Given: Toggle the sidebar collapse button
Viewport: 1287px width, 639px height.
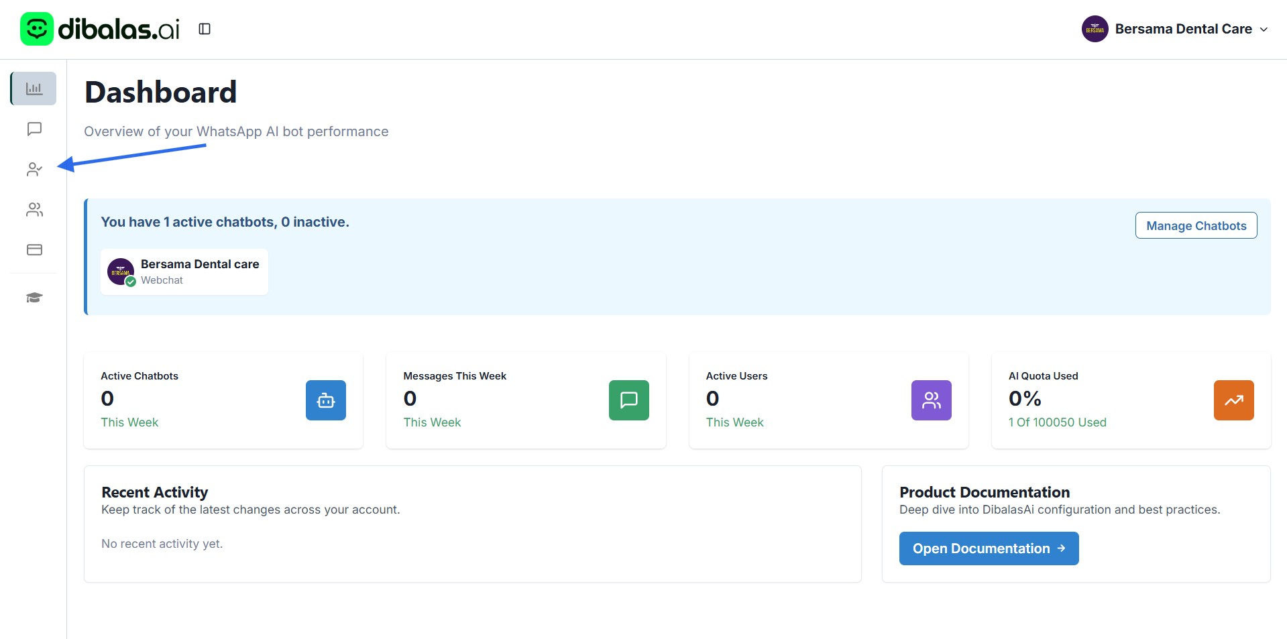Looking at the screenshot, I should point(205,29).
